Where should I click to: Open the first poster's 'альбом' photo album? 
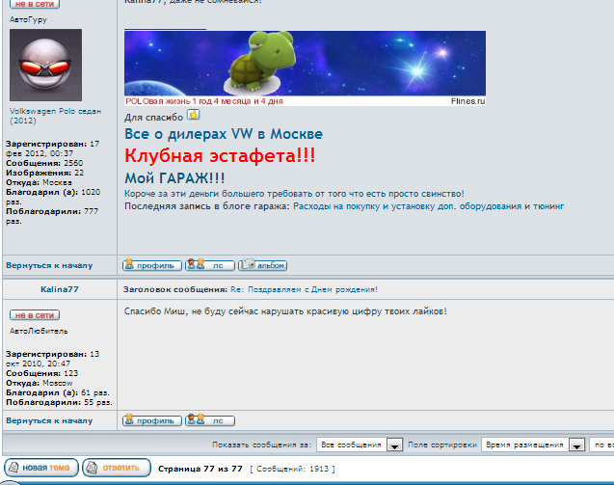[x=262, y=264]
